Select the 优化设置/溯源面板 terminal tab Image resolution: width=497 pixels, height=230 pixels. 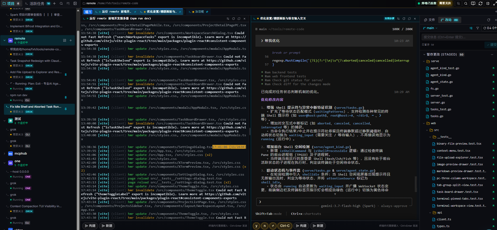click(x=161, y=12)
